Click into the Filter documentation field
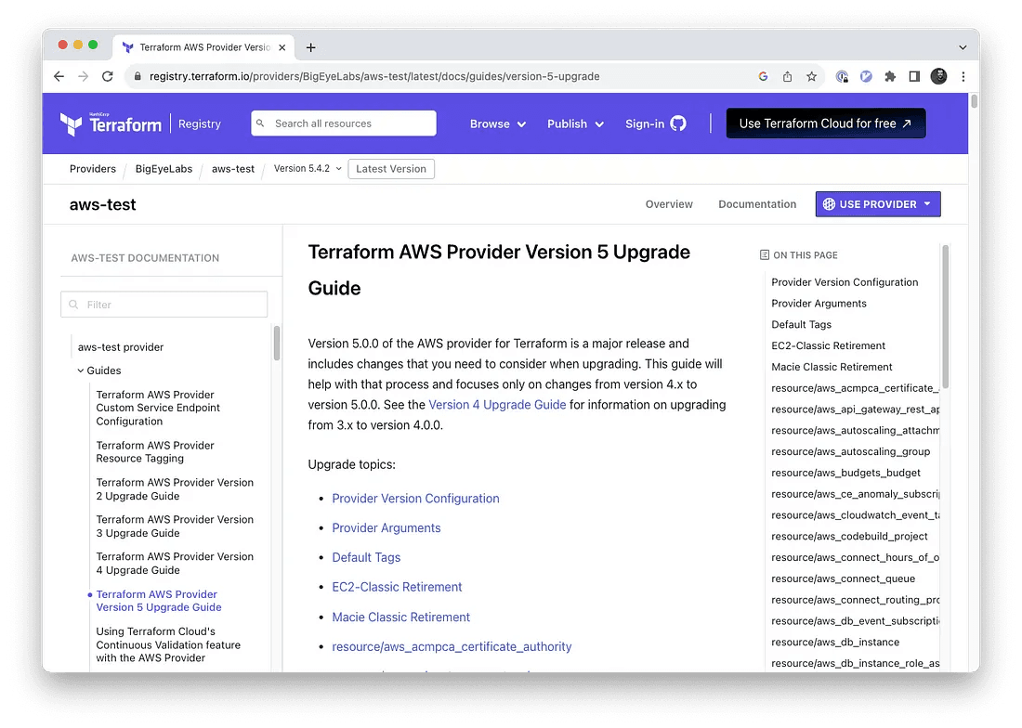This screenshot has height=728, width=1022. point(164,304)
